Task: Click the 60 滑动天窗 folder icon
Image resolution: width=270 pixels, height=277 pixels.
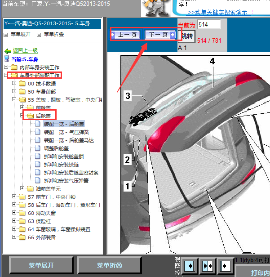Action: pyautogui.click(x=22, y=213)
